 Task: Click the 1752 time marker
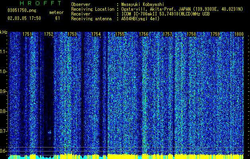tap(48, 34)
